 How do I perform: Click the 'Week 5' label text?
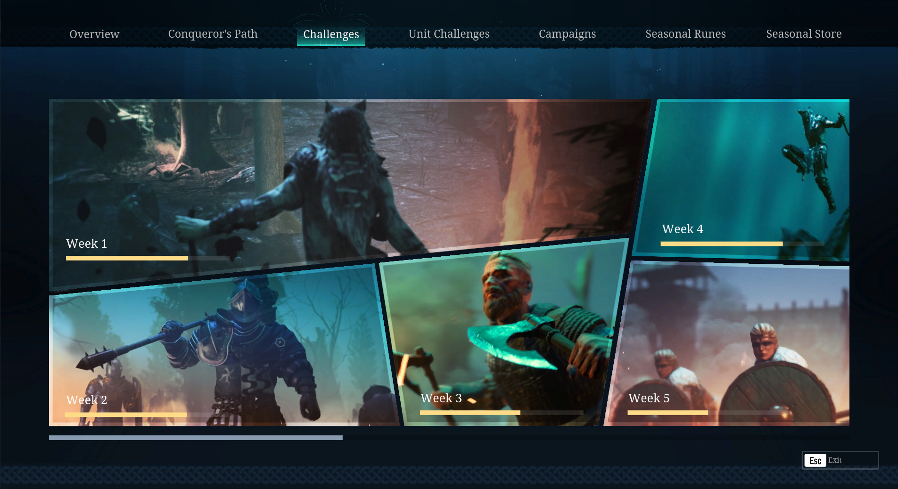(649, 398)
